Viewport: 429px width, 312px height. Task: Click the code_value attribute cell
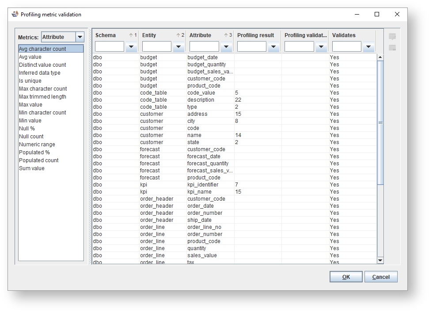point(210,93)
